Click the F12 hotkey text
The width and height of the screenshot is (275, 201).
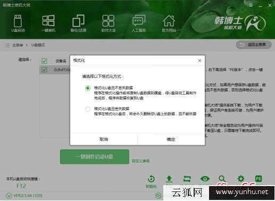[x=21, y=186]
